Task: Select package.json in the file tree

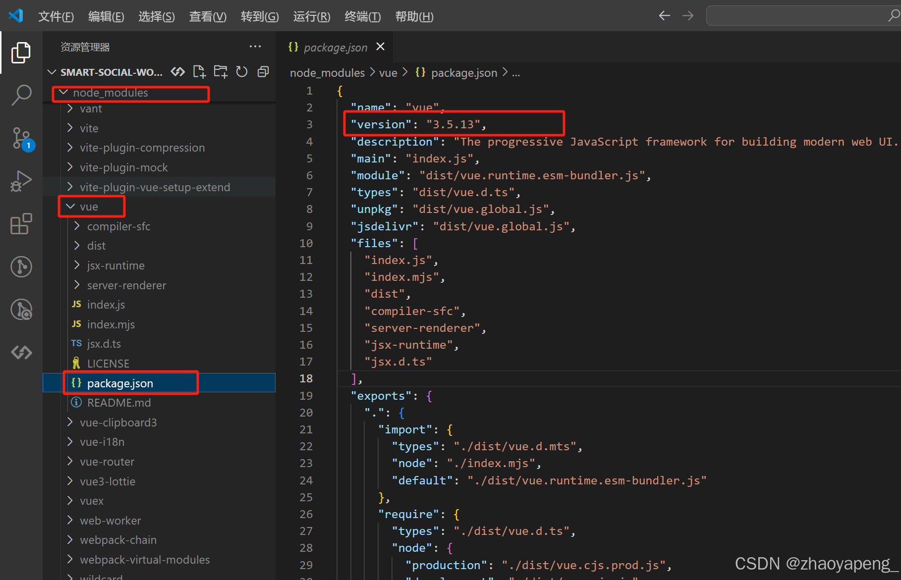Action: click(x=159, y=383)
